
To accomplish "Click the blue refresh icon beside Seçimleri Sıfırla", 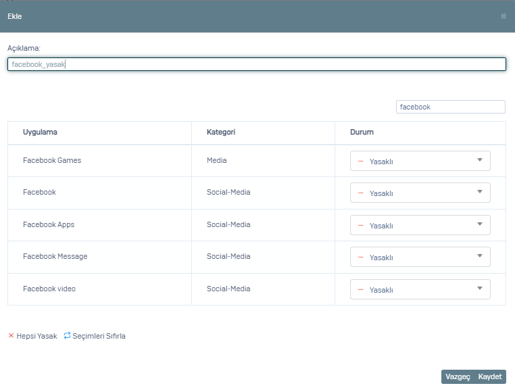I will [67, 335].
